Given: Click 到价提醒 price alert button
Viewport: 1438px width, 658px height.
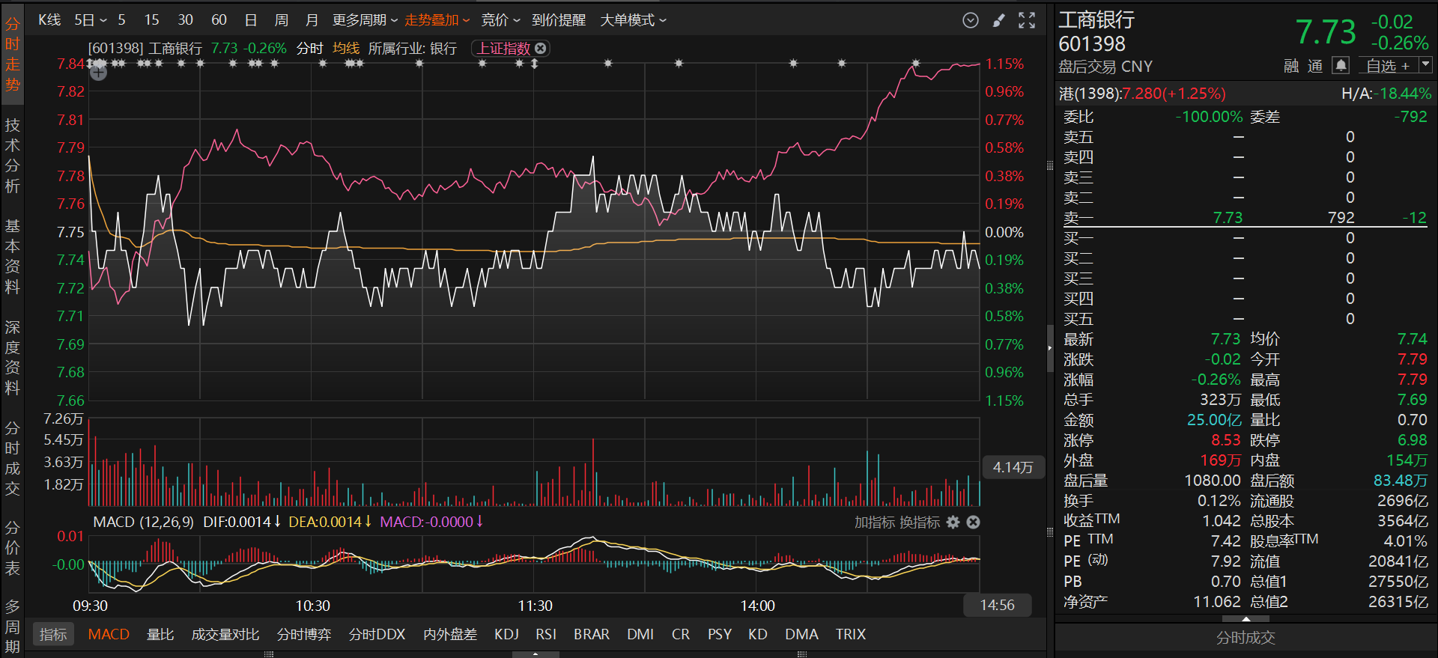Looking at the screenshot, I should click(559, 20).
